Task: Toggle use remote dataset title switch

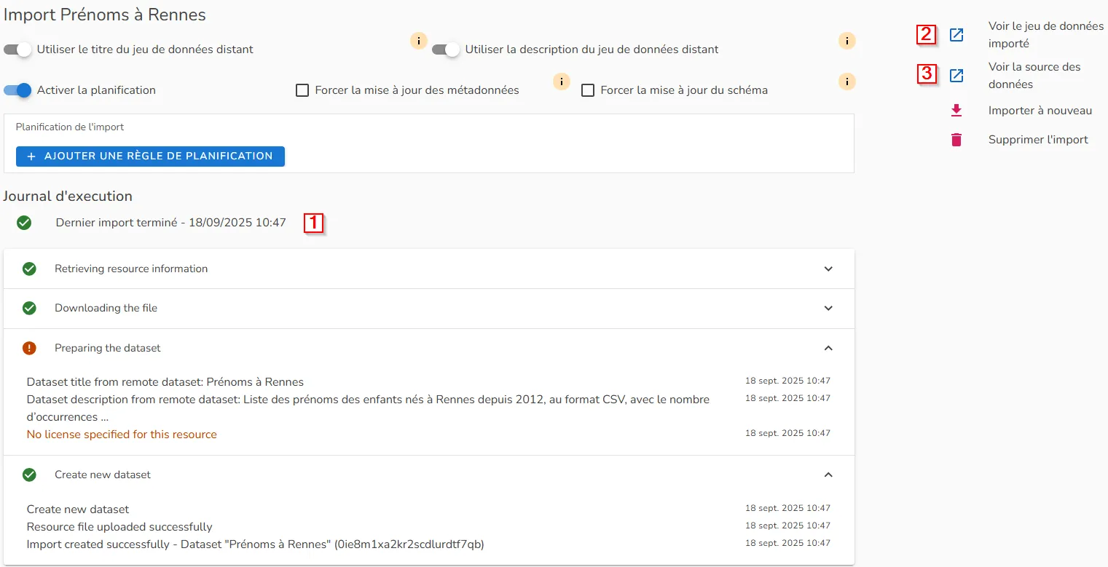Action: [18, 49]
